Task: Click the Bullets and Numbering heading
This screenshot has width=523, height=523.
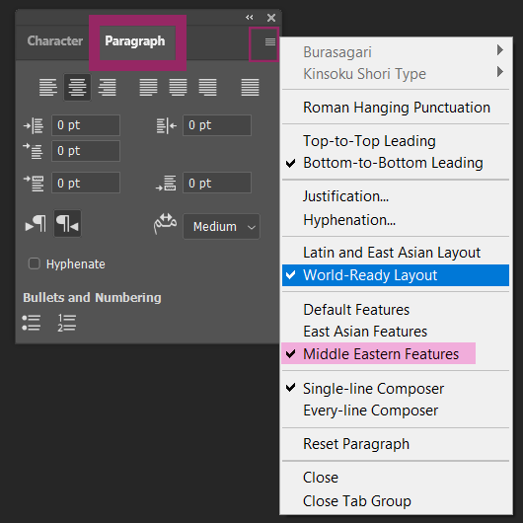Action: pyautogui.click(x=92, y=298)
